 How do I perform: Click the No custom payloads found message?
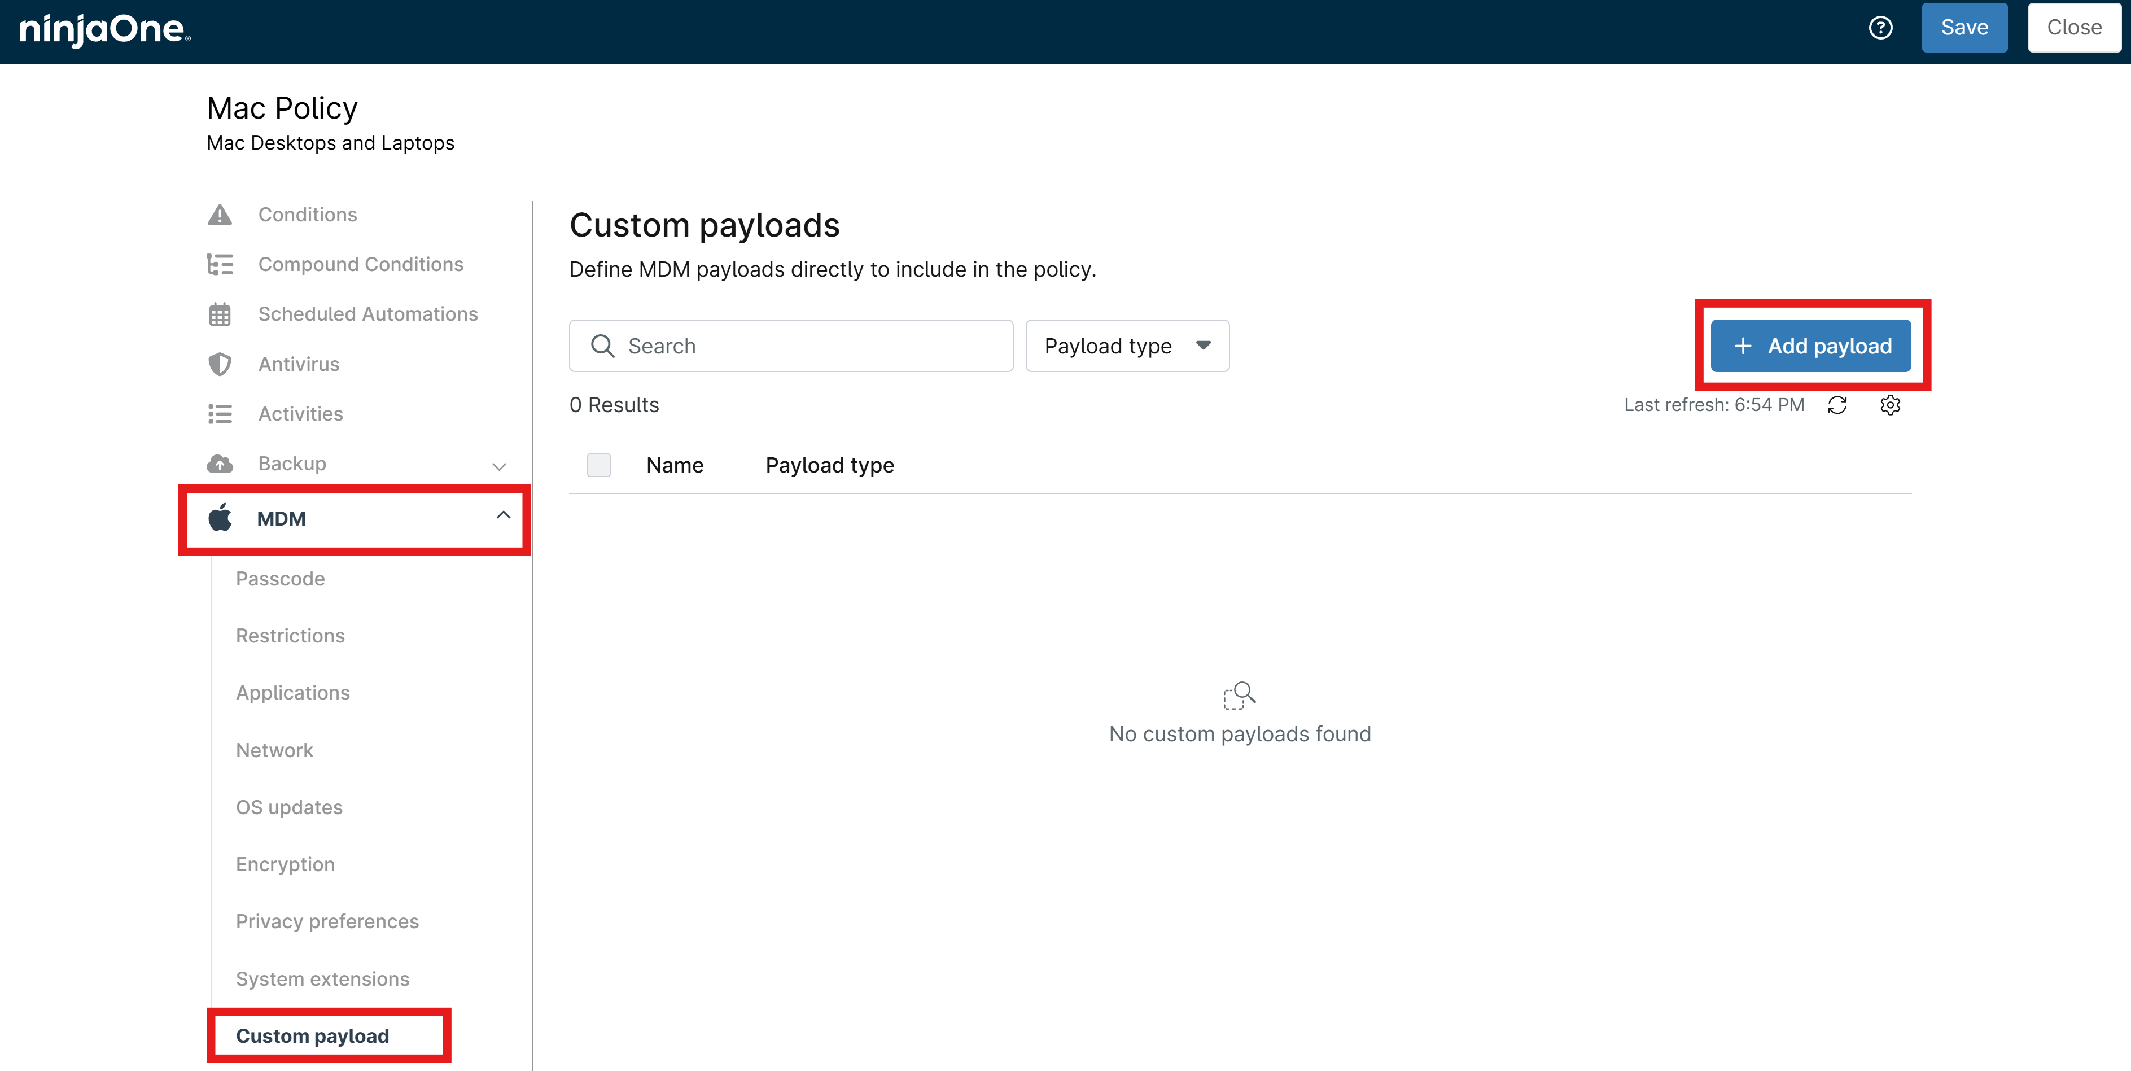(1240, 734)
